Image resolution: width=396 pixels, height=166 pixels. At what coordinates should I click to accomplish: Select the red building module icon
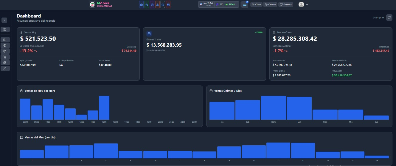click(168, 4)
